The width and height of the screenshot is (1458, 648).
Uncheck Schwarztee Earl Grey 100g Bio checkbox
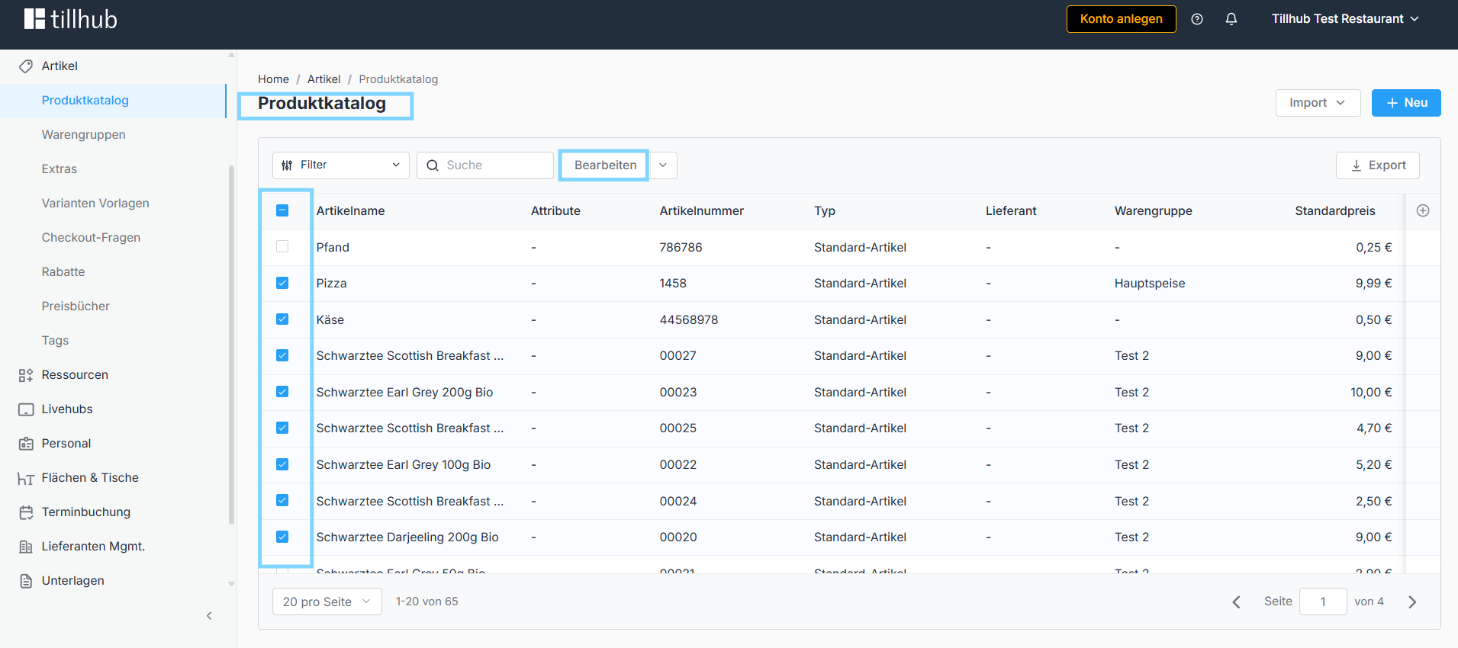tap(282, 464)
